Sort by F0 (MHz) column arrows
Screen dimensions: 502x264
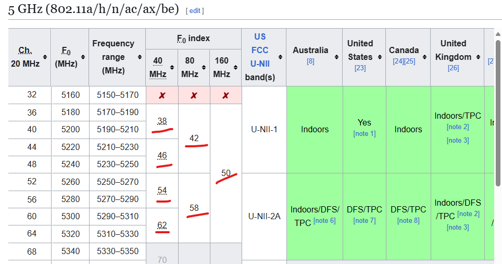coord(83,57)
